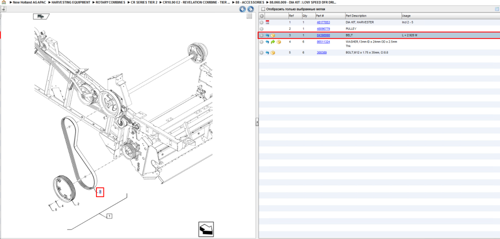Click the panel icon right of the checkbox bar
500x239 pixels.
click(x=497, y=9)
